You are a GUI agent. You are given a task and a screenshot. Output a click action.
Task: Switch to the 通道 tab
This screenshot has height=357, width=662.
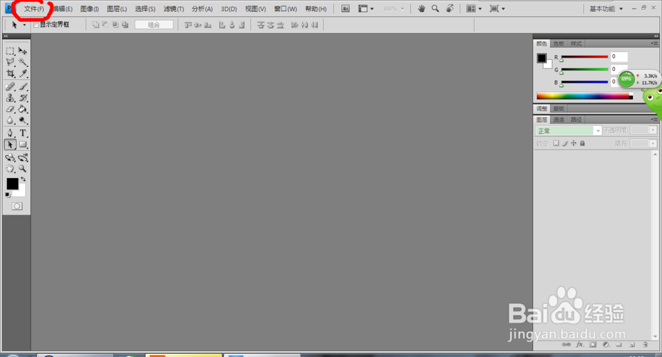pos(559,120)
